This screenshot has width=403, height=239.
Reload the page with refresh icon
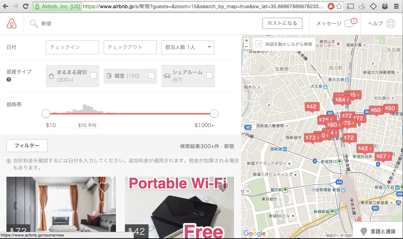coord(25,6)
